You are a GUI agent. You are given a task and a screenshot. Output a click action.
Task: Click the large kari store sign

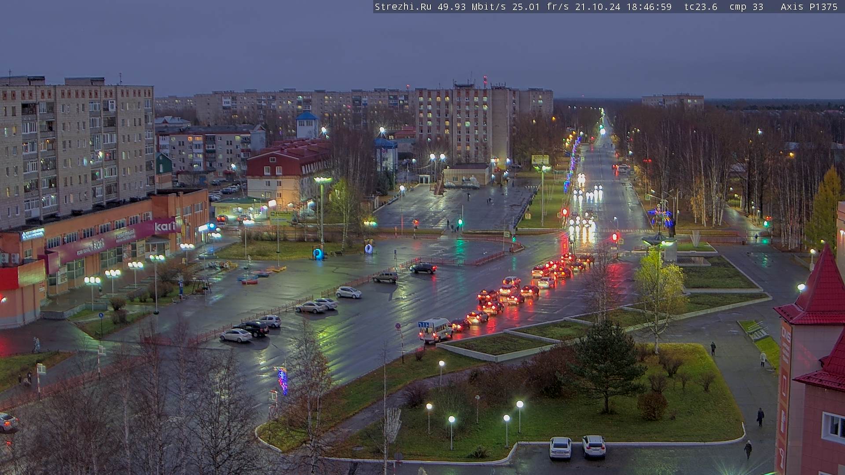click(165, 226)
